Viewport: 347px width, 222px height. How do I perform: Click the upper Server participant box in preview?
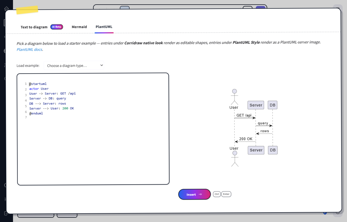(x=256, y=105)
